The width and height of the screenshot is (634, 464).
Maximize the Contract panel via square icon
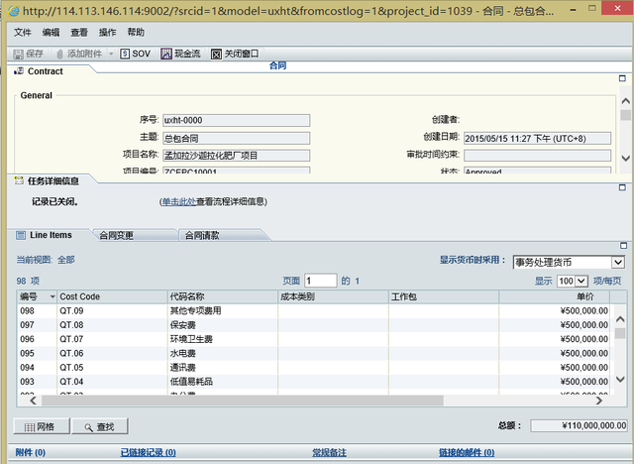(x=622, y=78)
